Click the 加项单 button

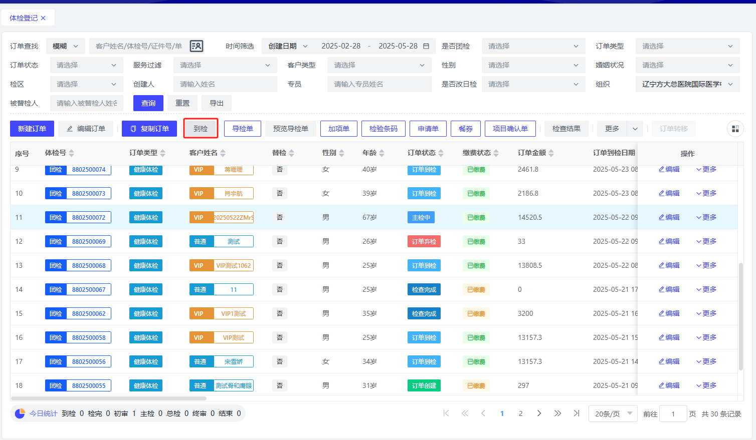click(339, 129)
